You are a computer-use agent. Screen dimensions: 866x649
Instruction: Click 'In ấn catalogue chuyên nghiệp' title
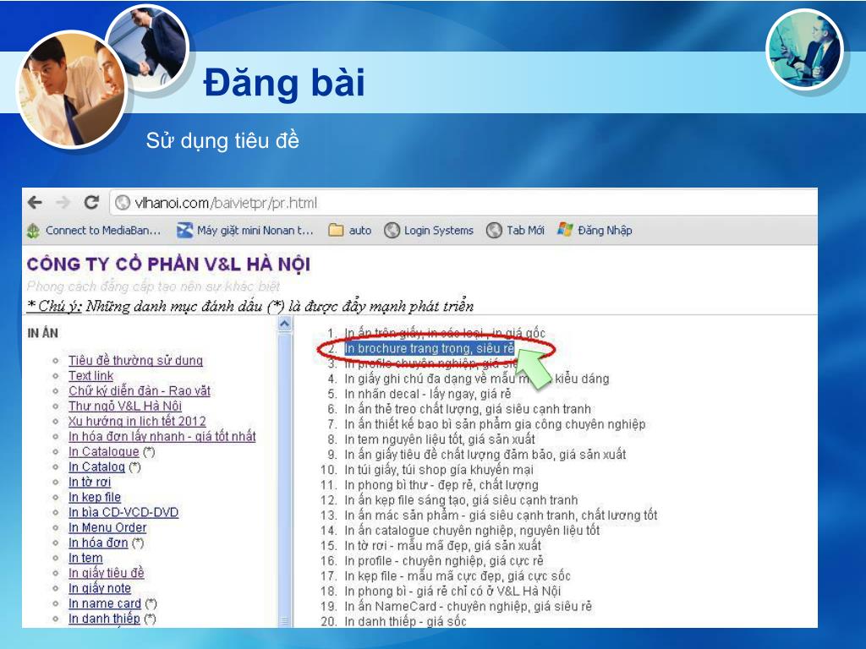pyautogui.click(x=472, y=531)
